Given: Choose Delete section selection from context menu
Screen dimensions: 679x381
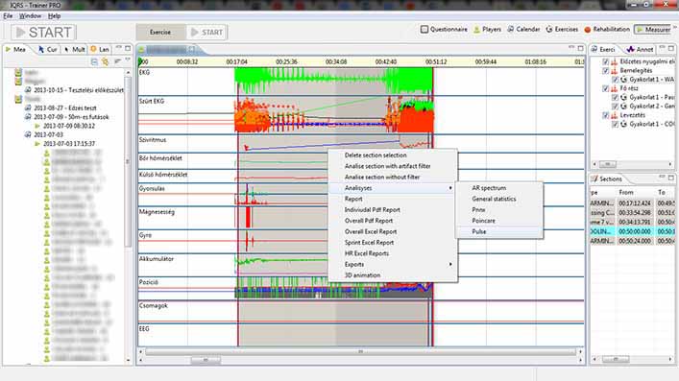Looking at the screenshot, I should 393,155.
